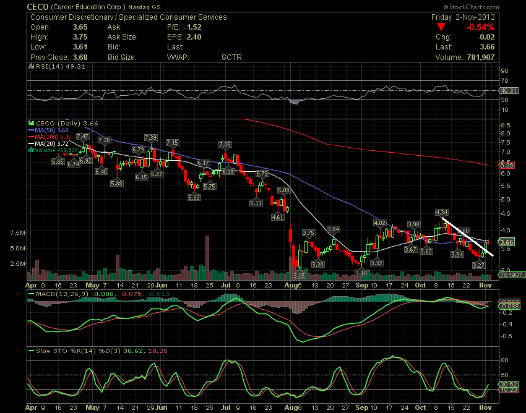Click the Slow STO %K(14) %D(3) label
The height and width of the screenshot is (413, 526).
pyautogui.click(x=79, y=351)
